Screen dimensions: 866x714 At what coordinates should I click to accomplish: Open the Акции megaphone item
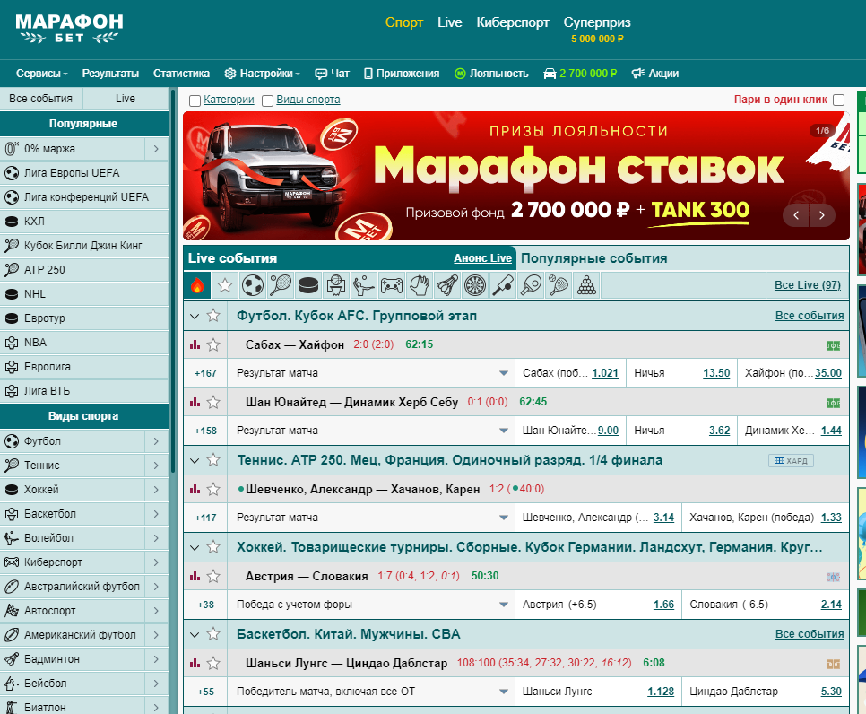(x=655, y=74)
